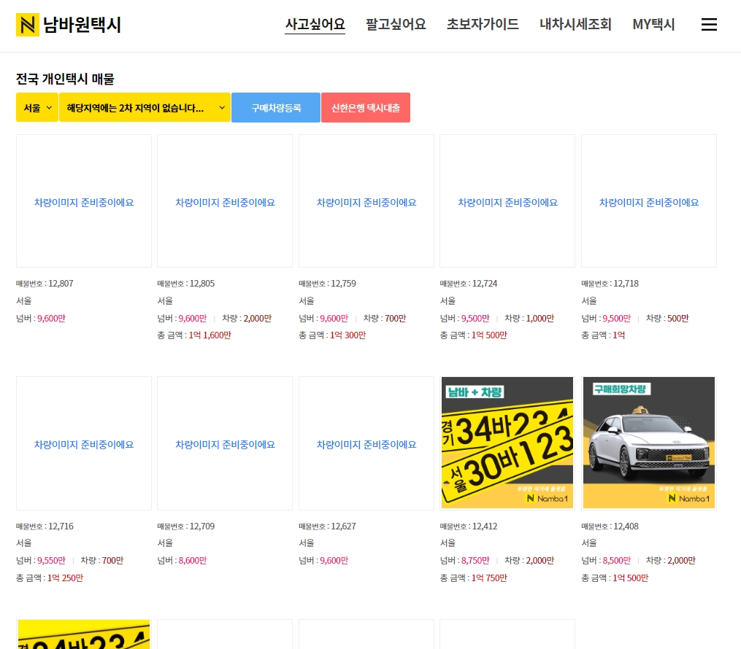Click number price 8,750만 of listing 12,412
The image size is (741, 649).
[x=475, y=561]
